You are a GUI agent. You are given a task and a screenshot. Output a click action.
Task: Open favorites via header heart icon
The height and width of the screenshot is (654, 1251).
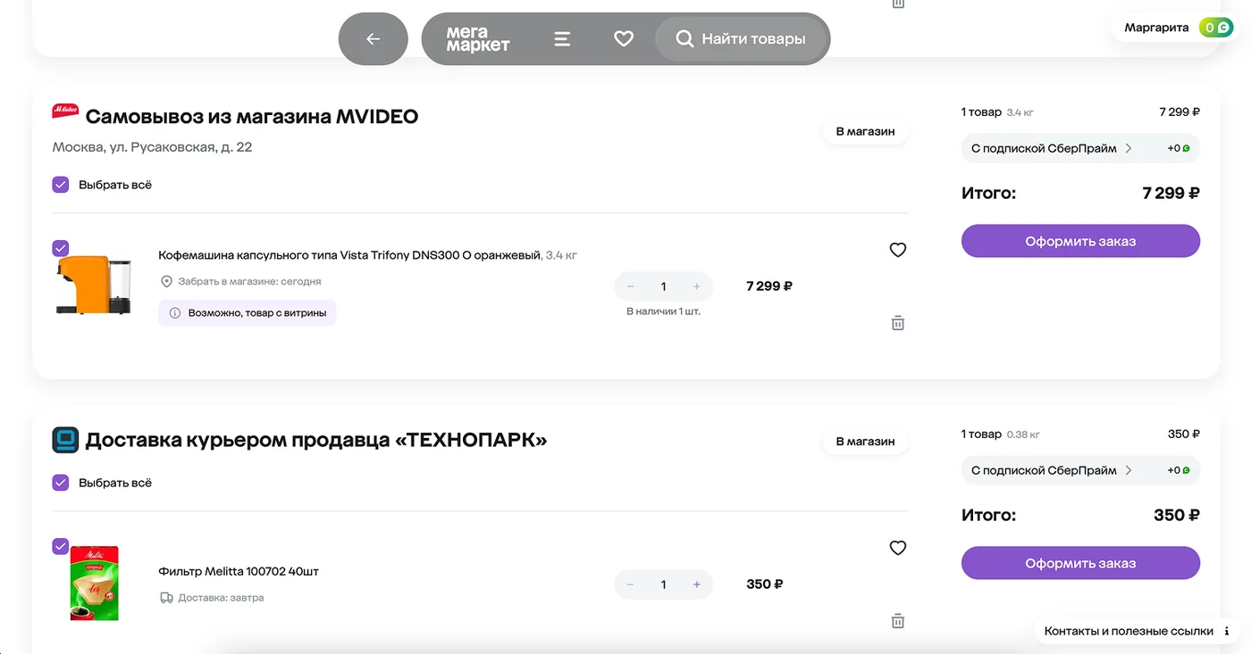[624, 39]
